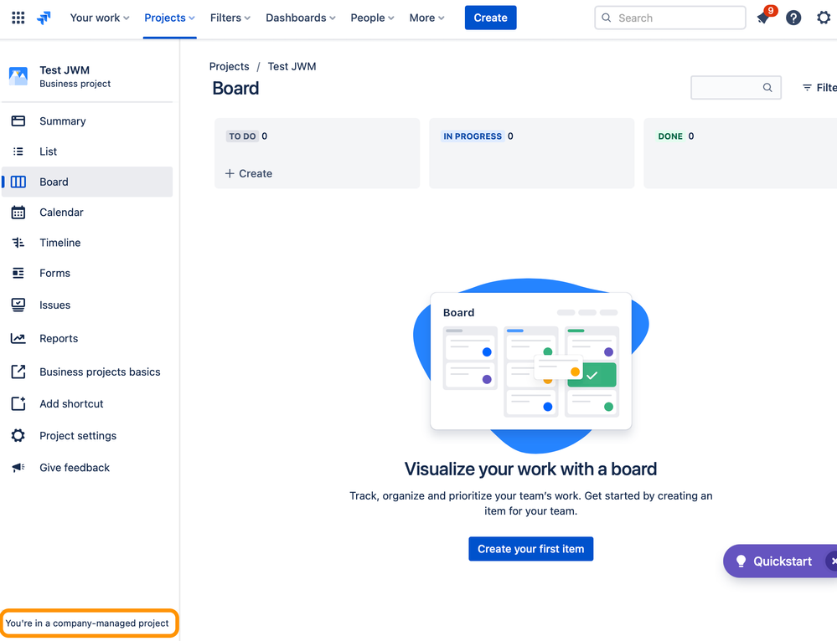Click the board illustration image
The height and width of the screenshot is (641, 837).
coord(531,366)
